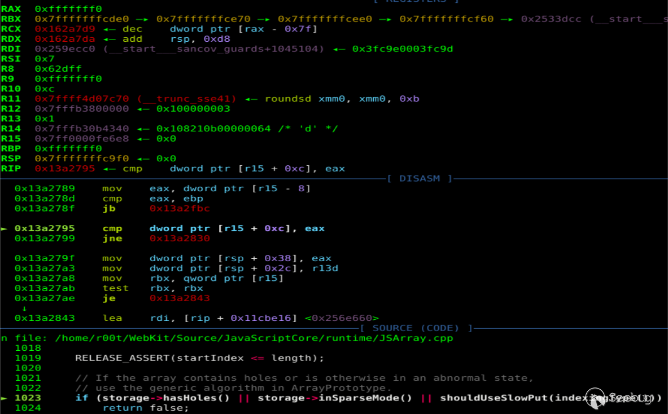Select R11 address 0x7ffff4d07c70
This screenshot has width=668, height=414.
82,99
